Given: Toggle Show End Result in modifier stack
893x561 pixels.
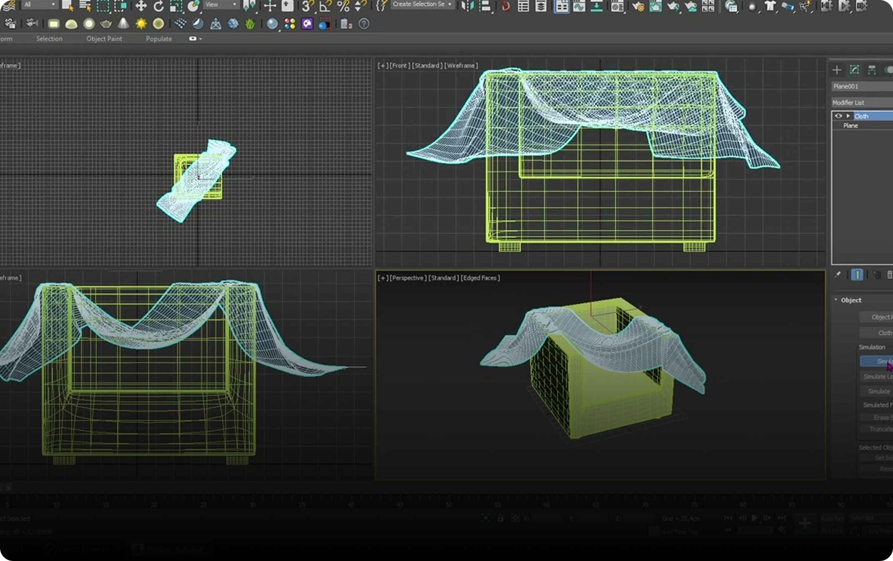Looking at the screenshot, I should pyautogui.click(x=857, y=275).
